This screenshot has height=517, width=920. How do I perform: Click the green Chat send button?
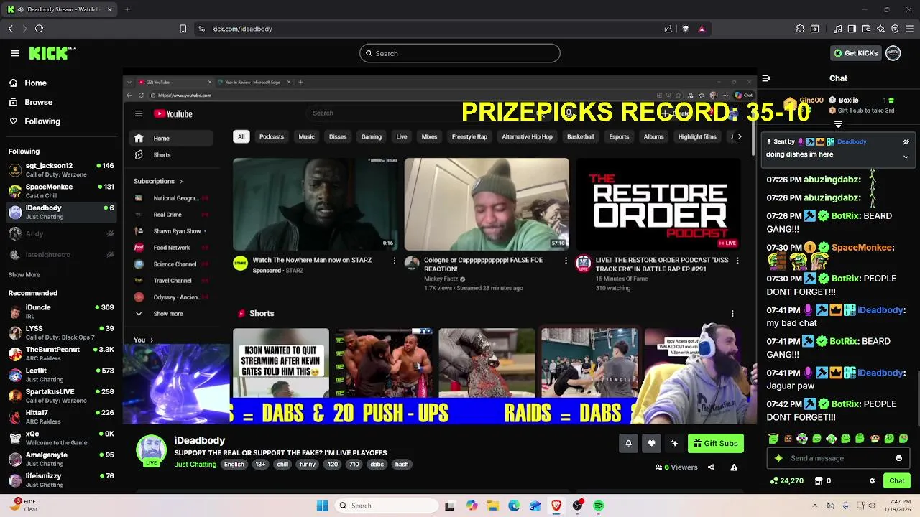click(897, 481)
